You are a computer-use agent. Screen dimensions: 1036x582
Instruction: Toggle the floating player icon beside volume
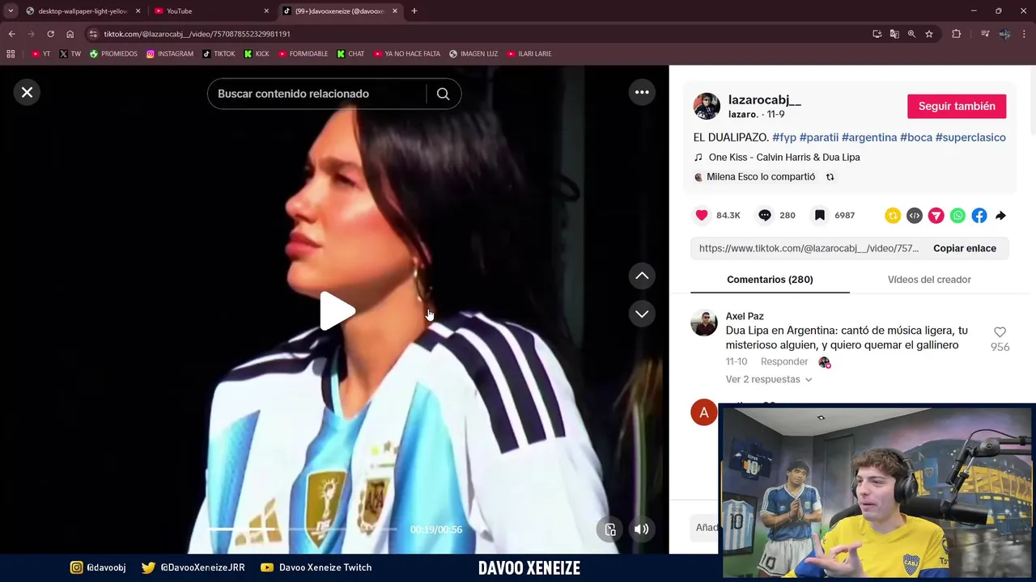coord(610,529)
